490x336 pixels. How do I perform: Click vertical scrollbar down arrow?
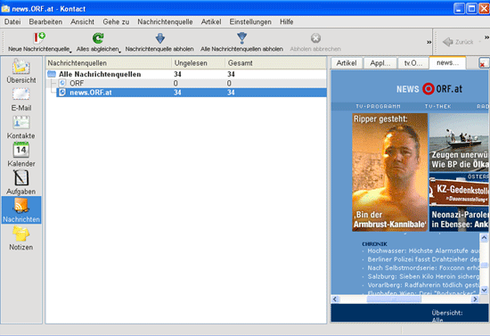pos(484,291)
